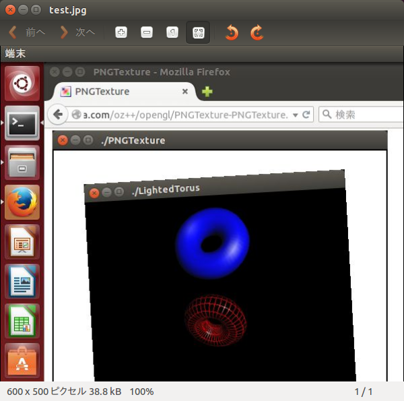Close the test.jpg viewer window
The width and height of the screenshot is (404, 401).
click(x=10, y=10)
